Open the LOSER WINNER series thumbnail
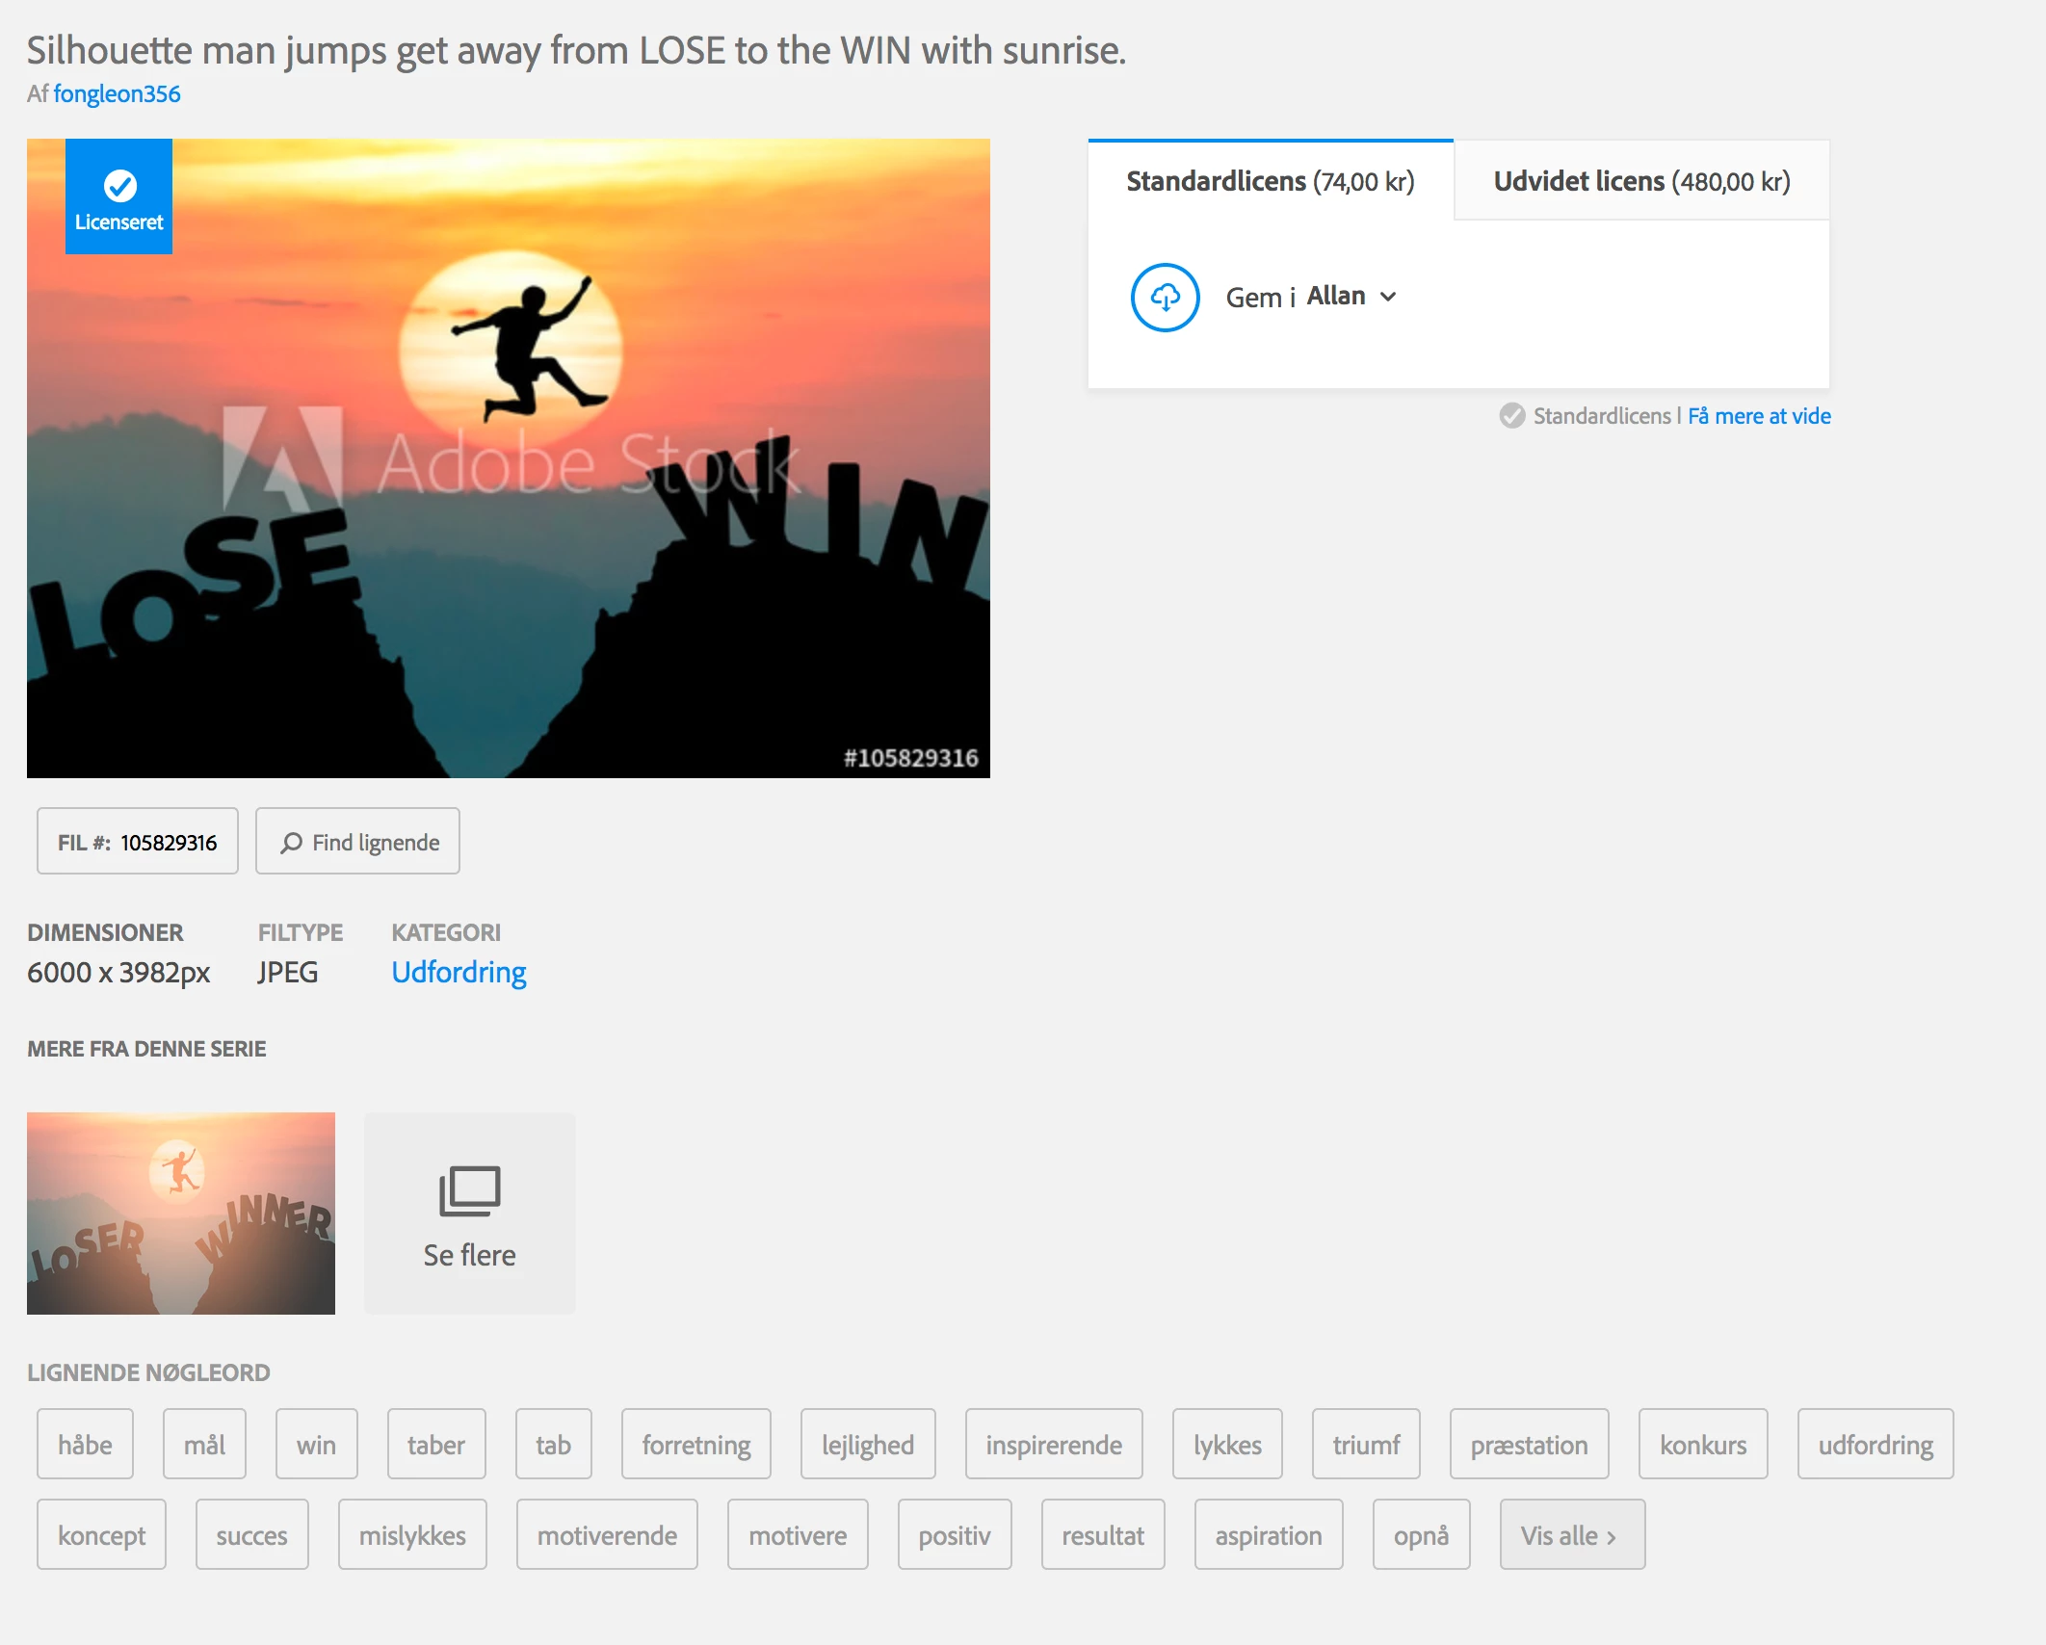Image resolution: width=2046 pixels, height=1645 pixels. point(181,1214)
